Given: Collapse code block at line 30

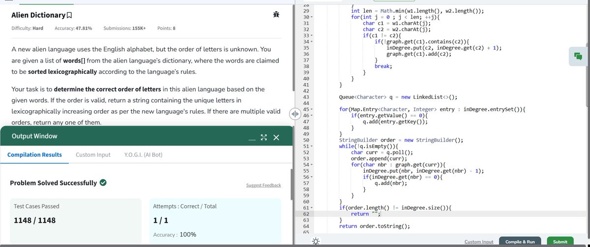Looking at the screenshot, I should point(311,18).
